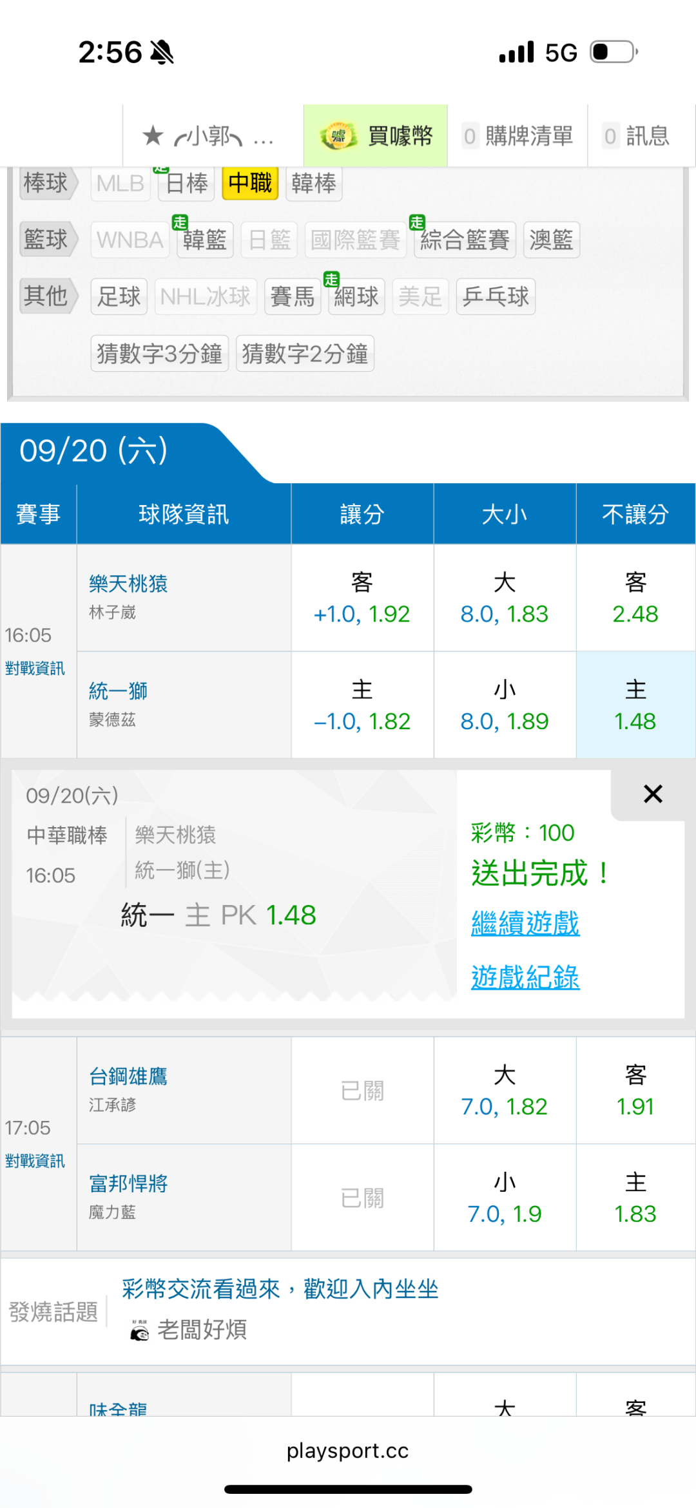Select the 乒乓球 tab
This screenshot has width=696, height=1508.
[496, 296]
